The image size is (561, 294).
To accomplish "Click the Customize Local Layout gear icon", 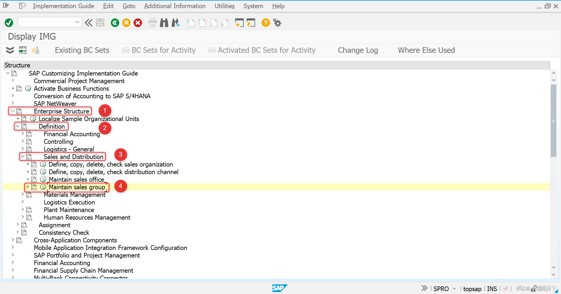I will 277,22.
